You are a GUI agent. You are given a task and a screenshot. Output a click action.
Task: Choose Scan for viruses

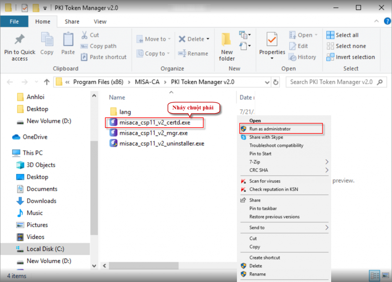[x=285, y=181]
